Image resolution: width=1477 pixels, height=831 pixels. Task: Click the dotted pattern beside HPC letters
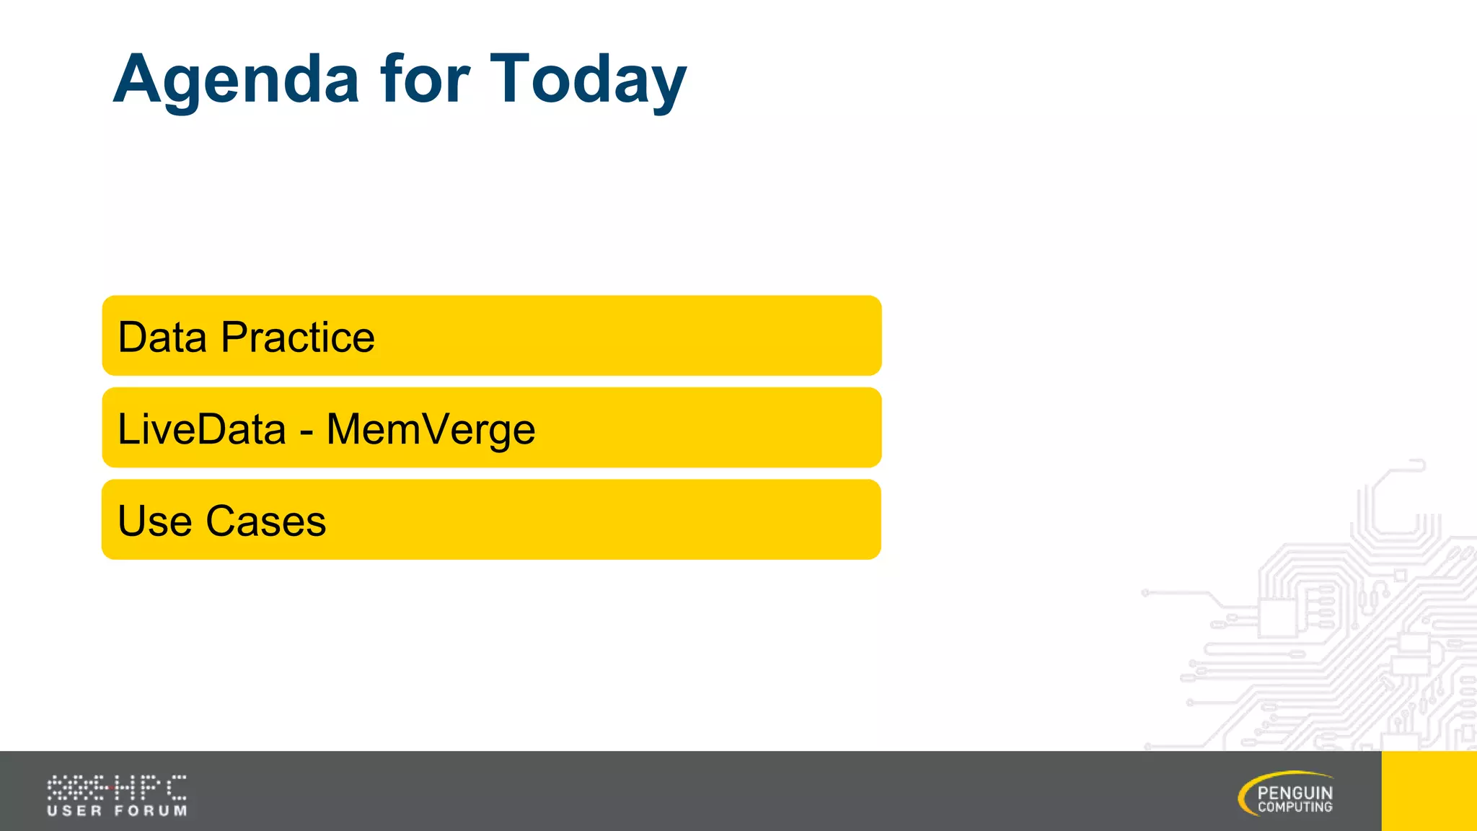coord(79,787)
